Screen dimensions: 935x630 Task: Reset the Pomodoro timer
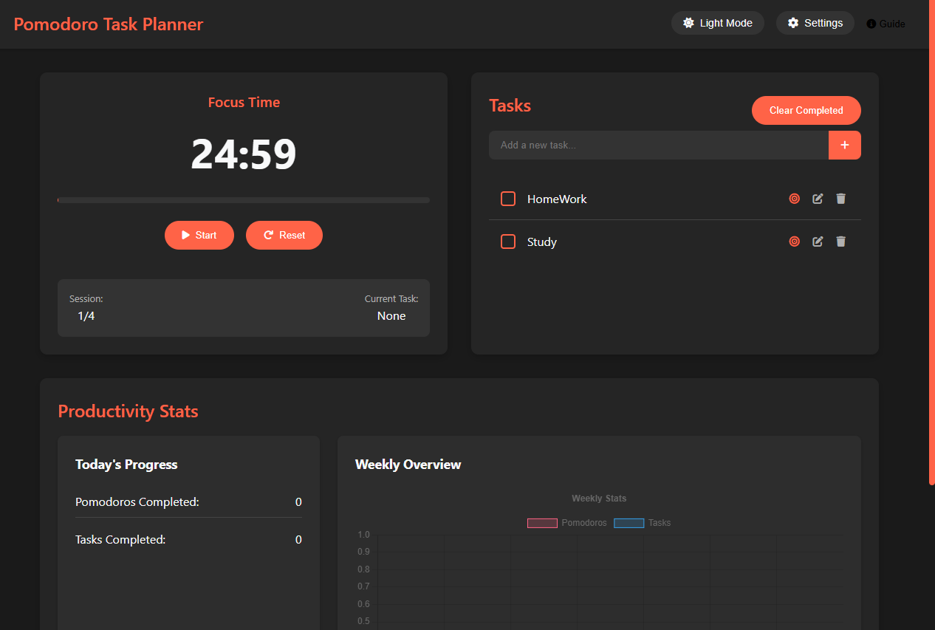pyautogui.click(x=284, y=235)
